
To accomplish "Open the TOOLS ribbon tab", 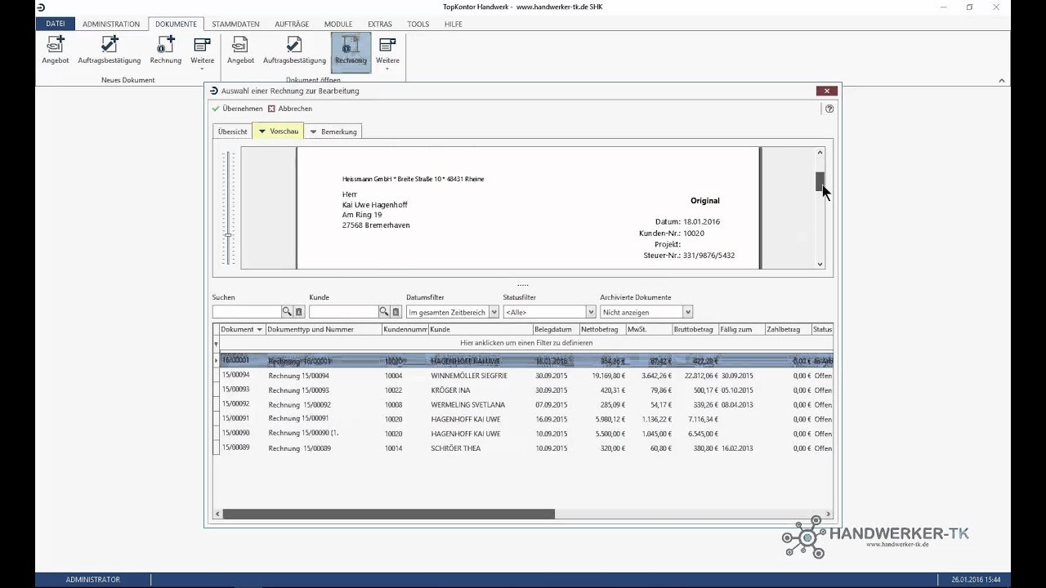I will [418, 24].
